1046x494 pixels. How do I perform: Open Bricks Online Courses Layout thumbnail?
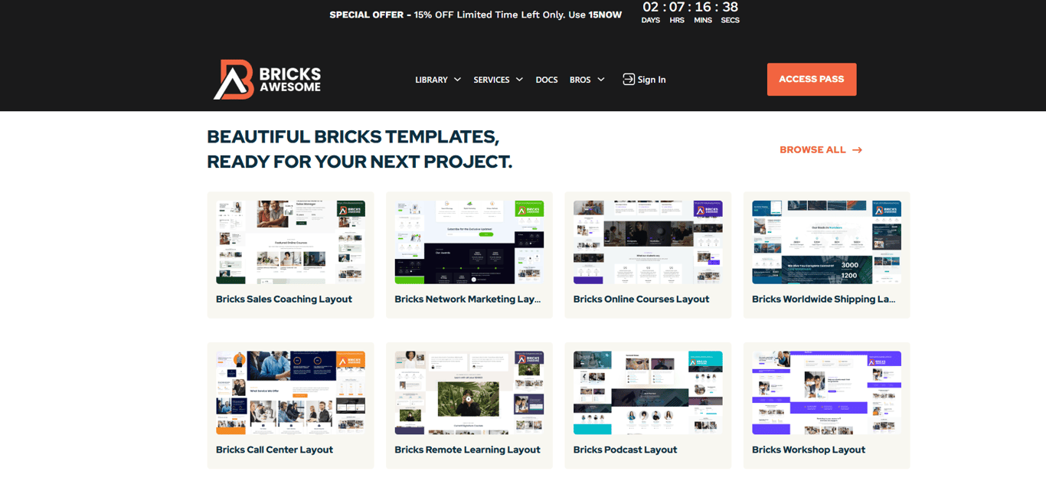click(648, 242)
